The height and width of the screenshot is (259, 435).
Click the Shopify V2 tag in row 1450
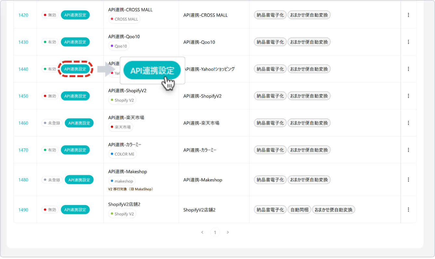click(122, 100)
